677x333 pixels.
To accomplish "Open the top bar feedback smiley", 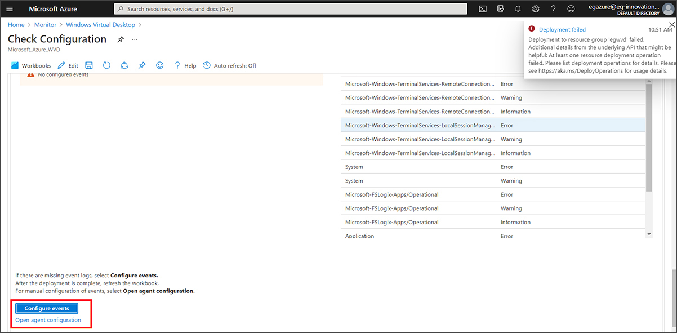I will [571, 9].
